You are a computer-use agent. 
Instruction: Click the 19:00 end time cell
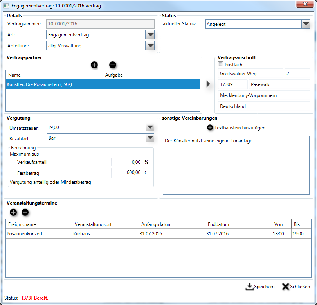301,234
